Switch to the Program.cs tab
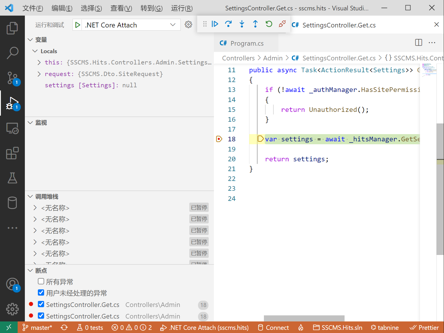 tap(247, 43)
